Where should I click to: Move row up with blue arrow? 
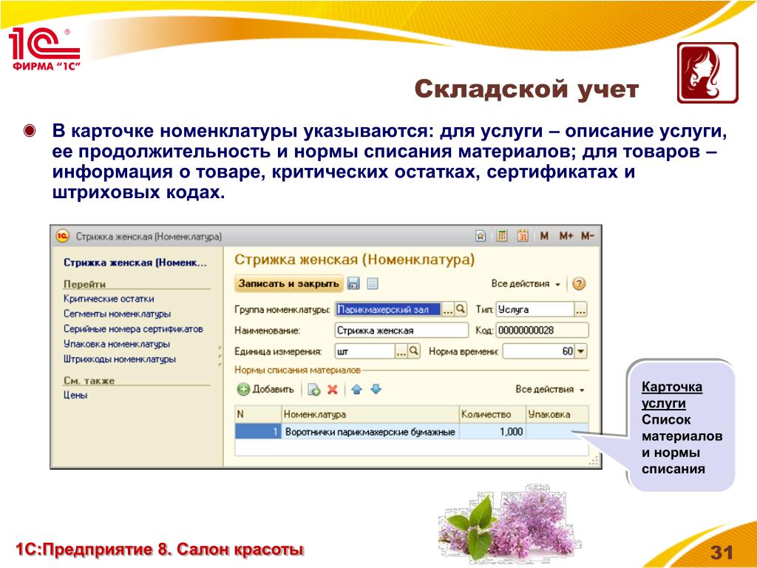(x=357, y=389)
